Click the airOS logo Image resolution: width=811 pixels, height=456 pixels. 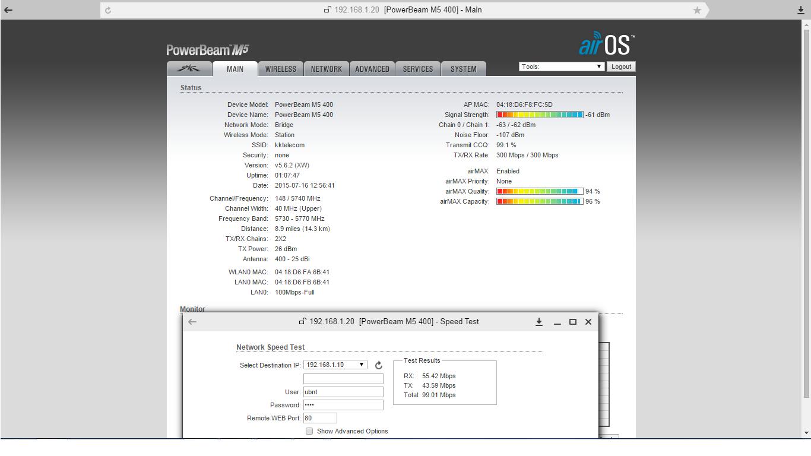click(607, 45)
